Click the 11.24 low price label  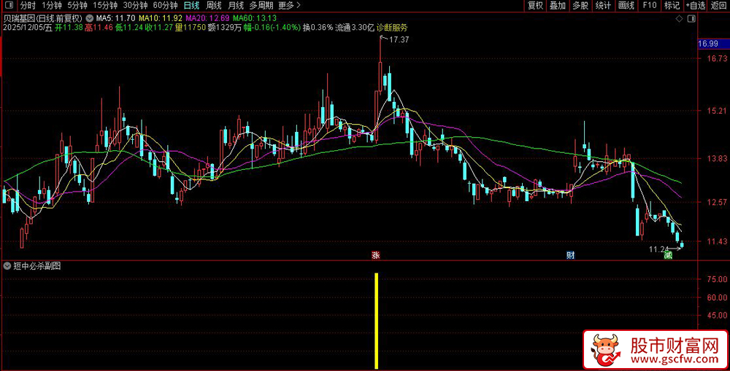pos(658,250)
